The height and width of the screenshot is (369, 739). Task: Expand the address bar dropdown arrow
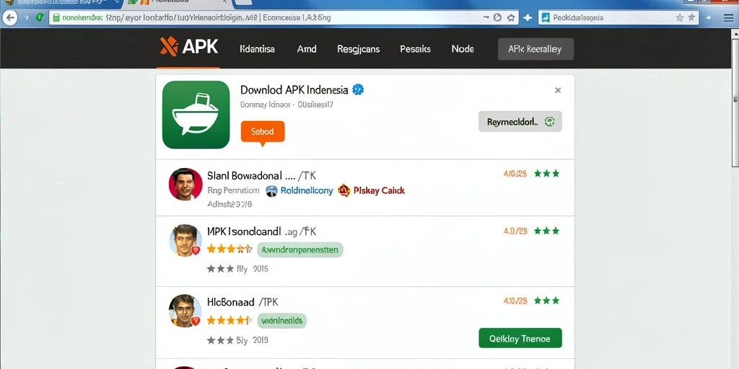[x=486, y=17]
